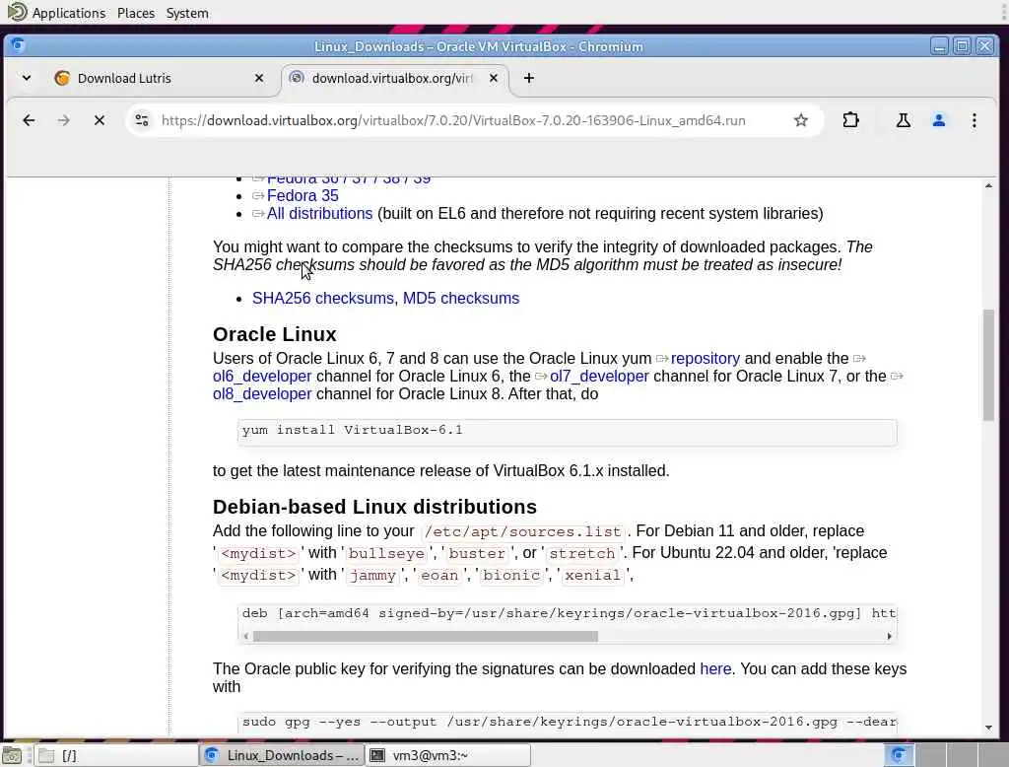Open the Chromium three-dot menu
This screenshot has height=767, width=1009.
pyautogui.click(x=975, y=120)
